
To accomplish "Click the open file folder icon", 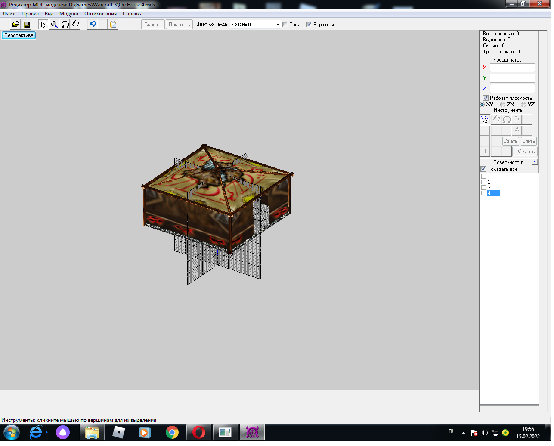I will click(15, 25).
